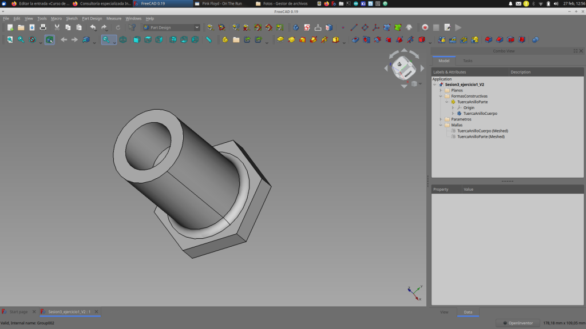Expand the Parametros folder node

pyautogui.click(x=440, y=119)
